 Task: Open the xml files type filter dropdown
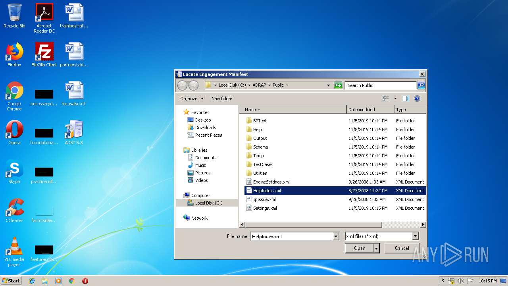coord(416,236)
